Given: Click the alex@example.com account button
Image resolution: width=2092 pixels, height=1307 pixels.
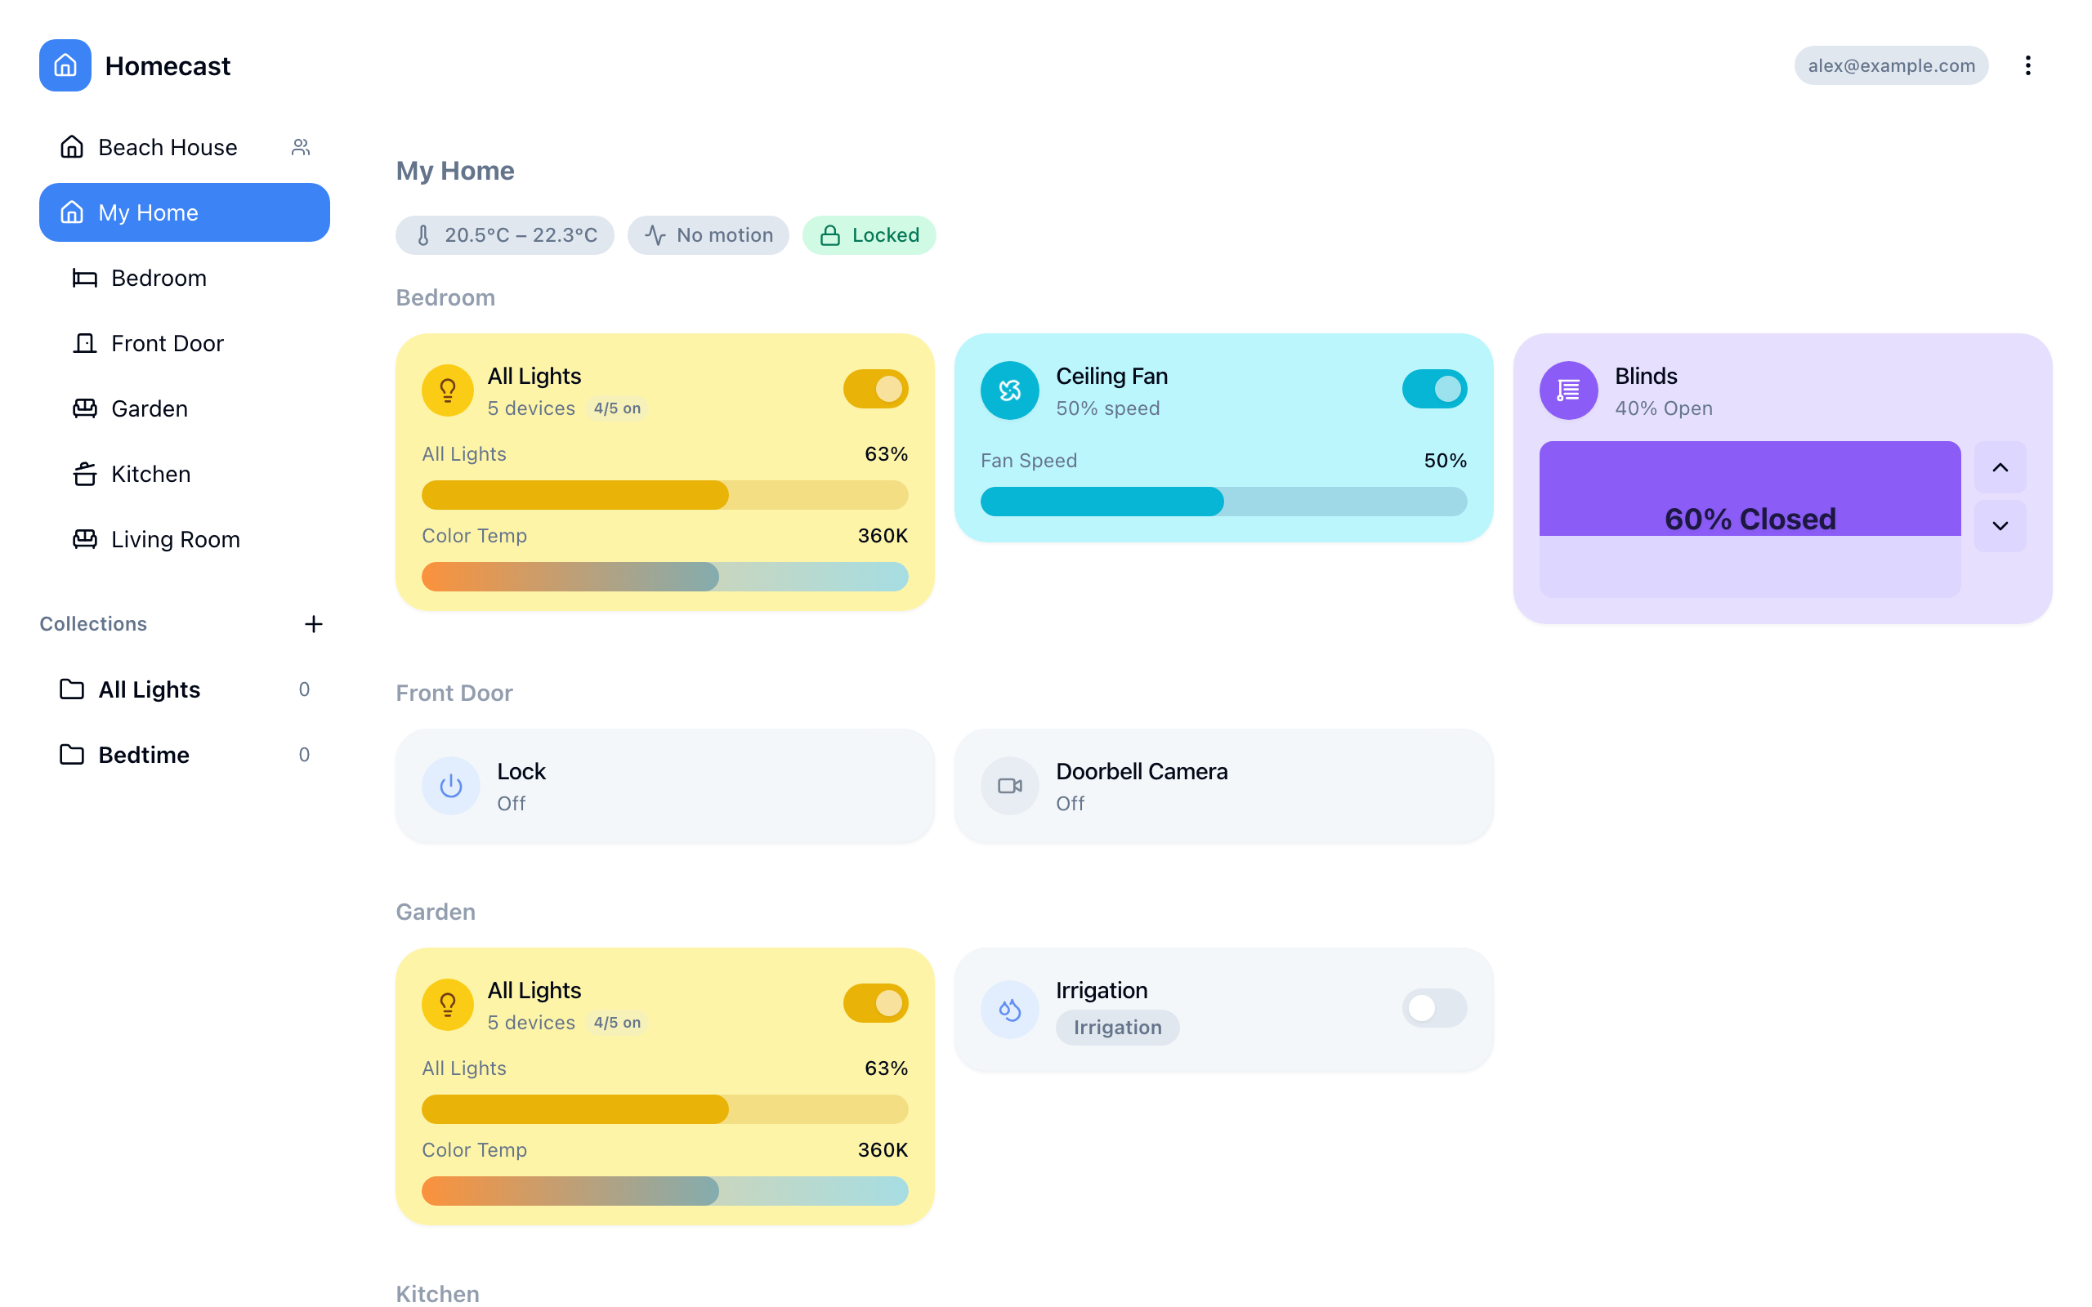Looking at the screenshot, I should (x=1891, y=65).
